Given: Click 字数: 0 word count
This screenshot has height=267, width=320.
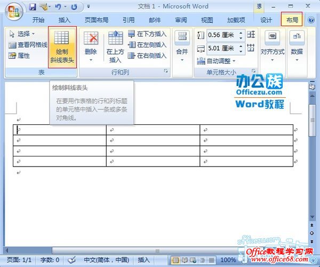Looking at the screenshot, I should (50, 260).
